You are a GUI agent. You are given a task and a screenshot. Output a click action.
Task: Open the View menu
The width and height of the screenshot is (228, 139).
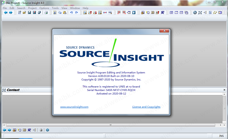pos(64,8)
